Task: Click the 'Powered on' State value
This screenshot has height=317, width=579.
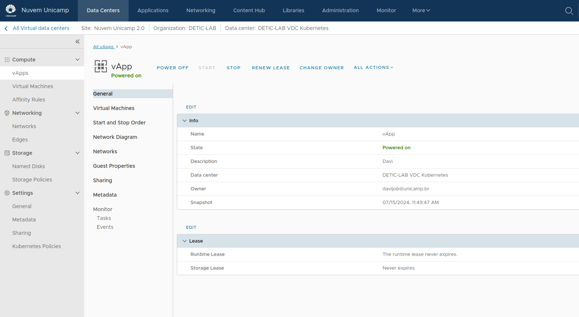Action: coord(397,148)
